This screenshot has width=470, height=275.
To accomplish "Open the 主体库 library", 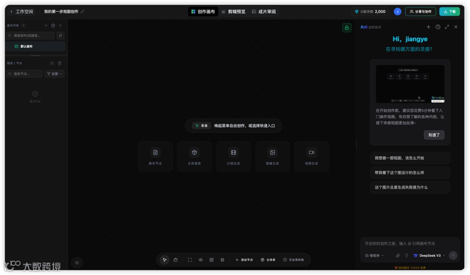I will [268, 260].
